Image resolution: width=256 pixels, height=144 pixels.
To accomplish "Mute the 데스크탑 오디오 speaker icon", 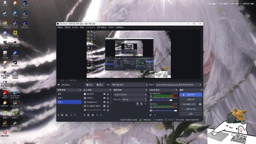I will 151,100.
